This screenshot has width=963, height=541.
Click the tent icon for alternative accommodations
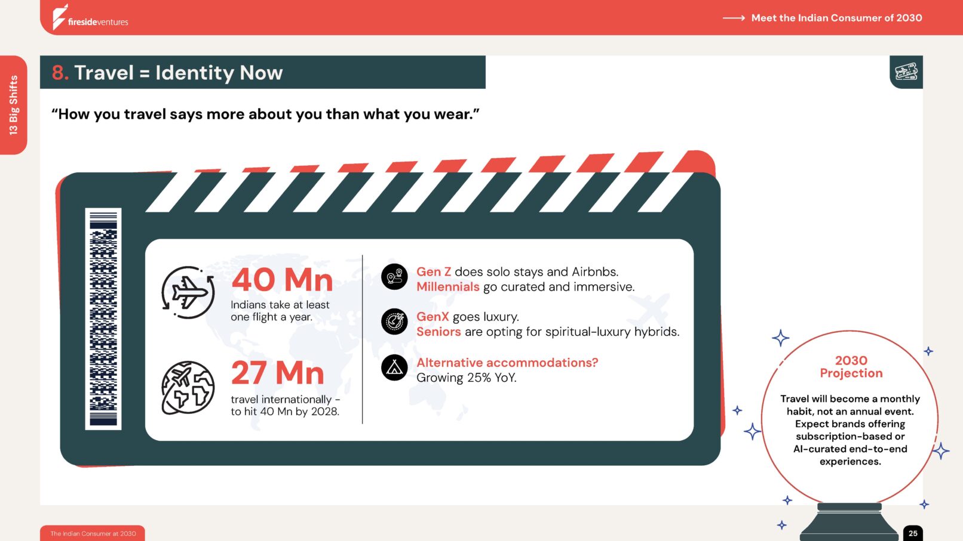point(394,367)
